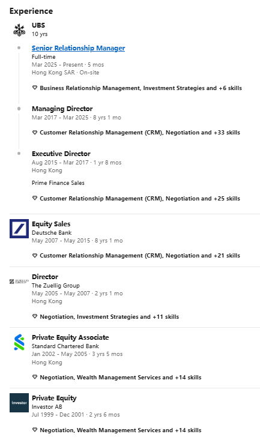Viewport: 260px width, 440px height.
Task: Click diamond skills icon under Equity Sales
Action: click(35, 256)
